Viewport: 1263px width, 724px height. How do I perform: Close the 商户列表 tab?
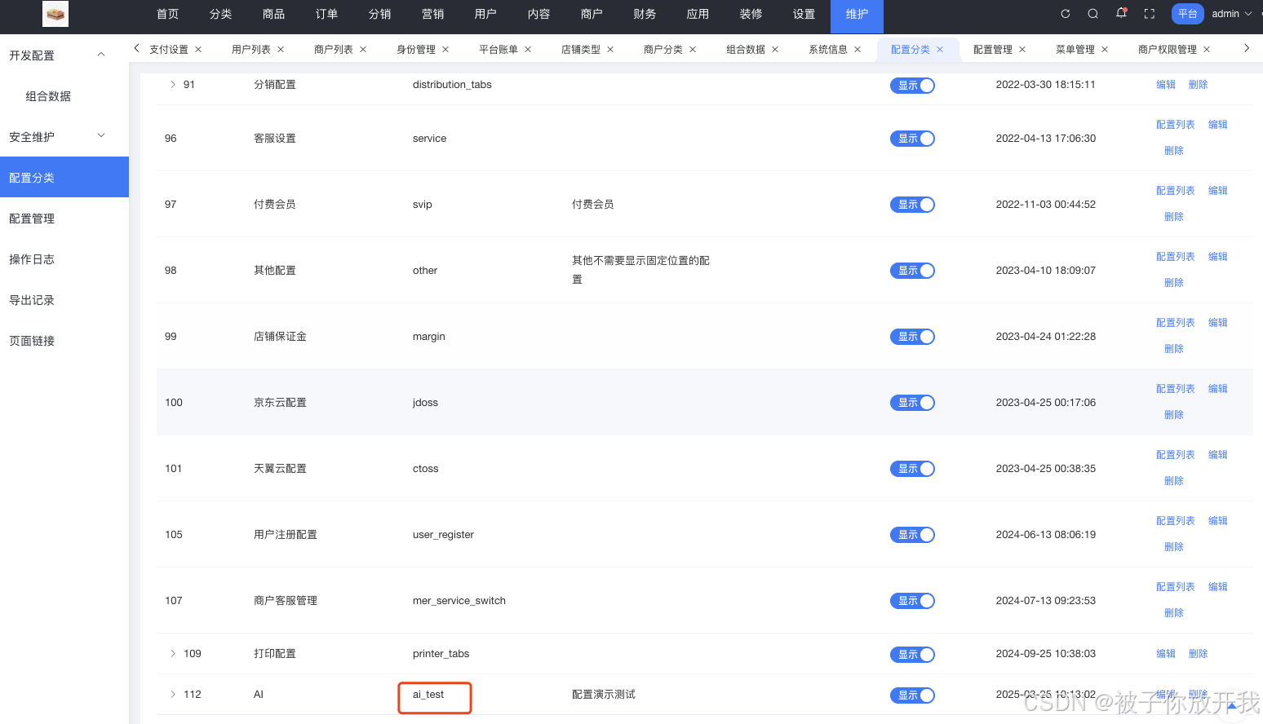[363, 50]
